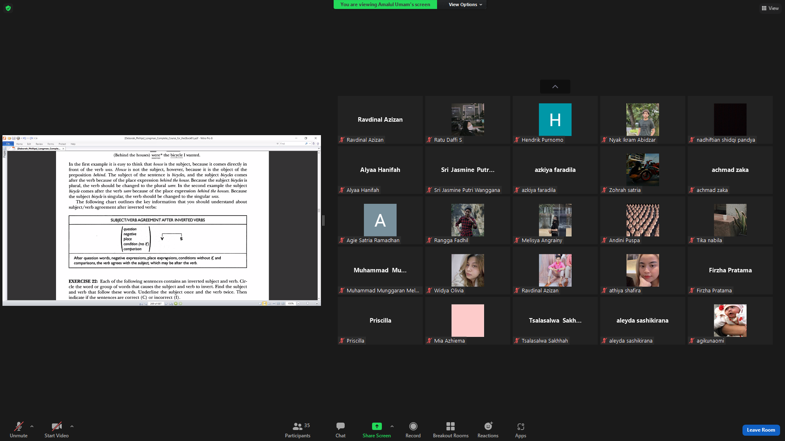
Task: Expand the View Options dropdown
Action: 465,4
